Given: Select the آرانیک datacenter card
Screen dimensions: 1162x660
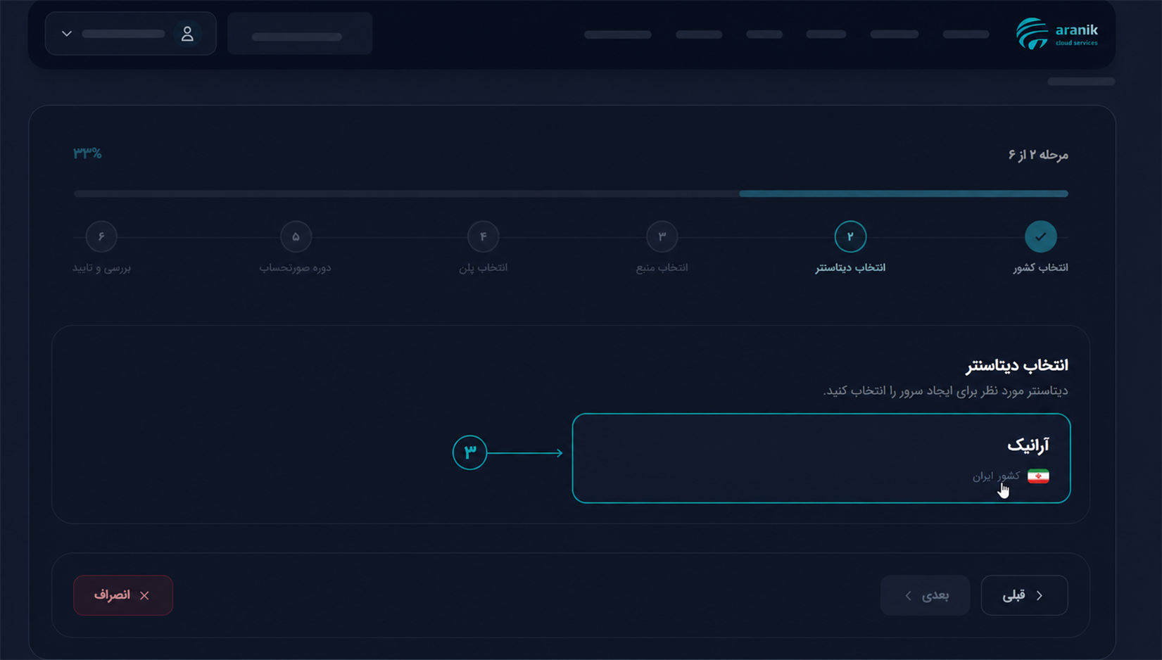Looking at the screenshot, I should pyautogui.click(x=821, y=458).
